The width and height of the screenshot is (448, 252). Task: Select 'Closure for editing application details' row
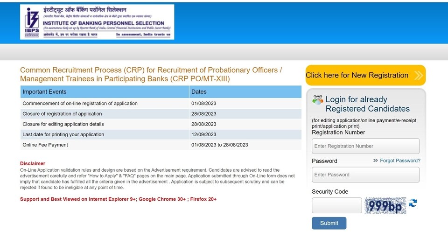(161, 124)
